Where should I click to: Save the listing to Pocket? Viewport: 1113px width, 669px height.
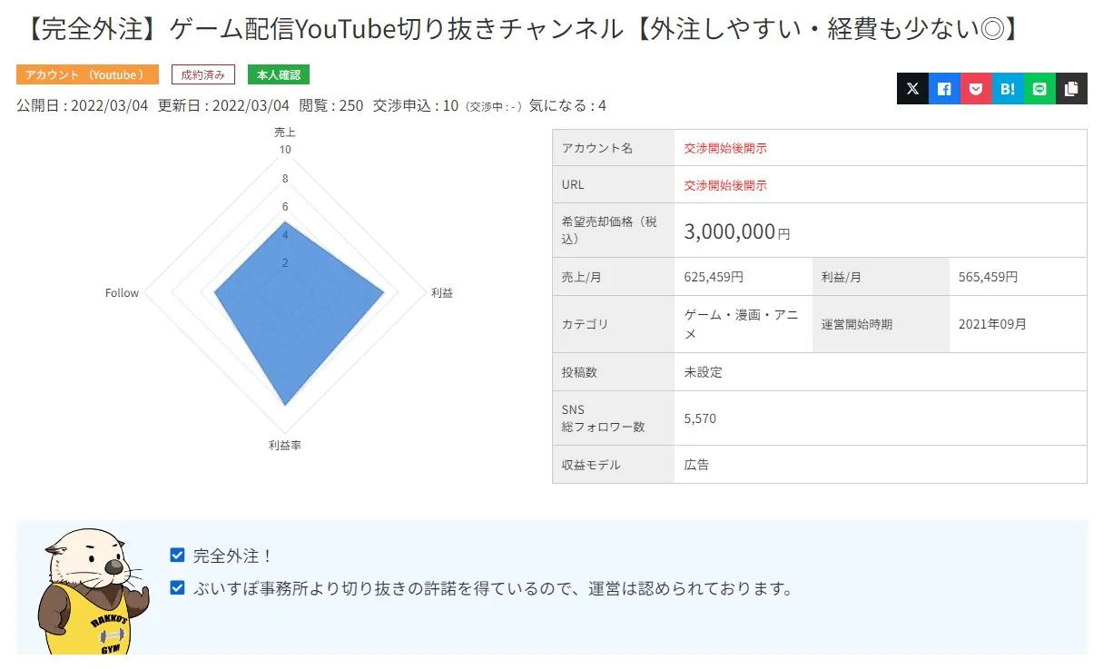pyautogui.click(x=975, y=88)
